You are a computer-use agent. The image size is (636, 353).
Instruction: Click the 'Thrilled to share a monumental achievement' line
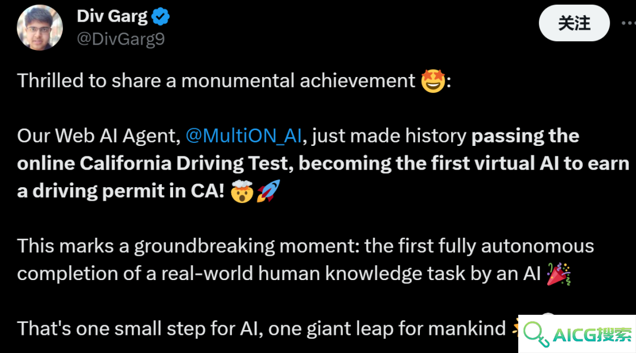[216, 81]
